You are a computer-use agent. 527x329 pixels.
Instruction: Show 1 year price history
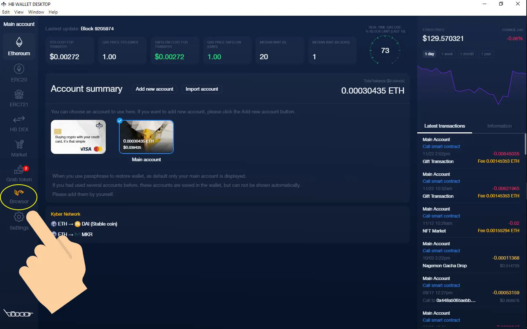coord(486,54)
